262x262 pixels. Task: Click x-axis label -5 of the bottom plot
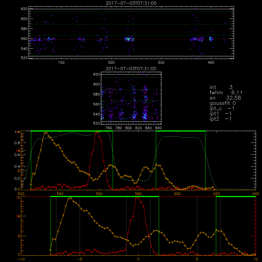tap(80, 259)
